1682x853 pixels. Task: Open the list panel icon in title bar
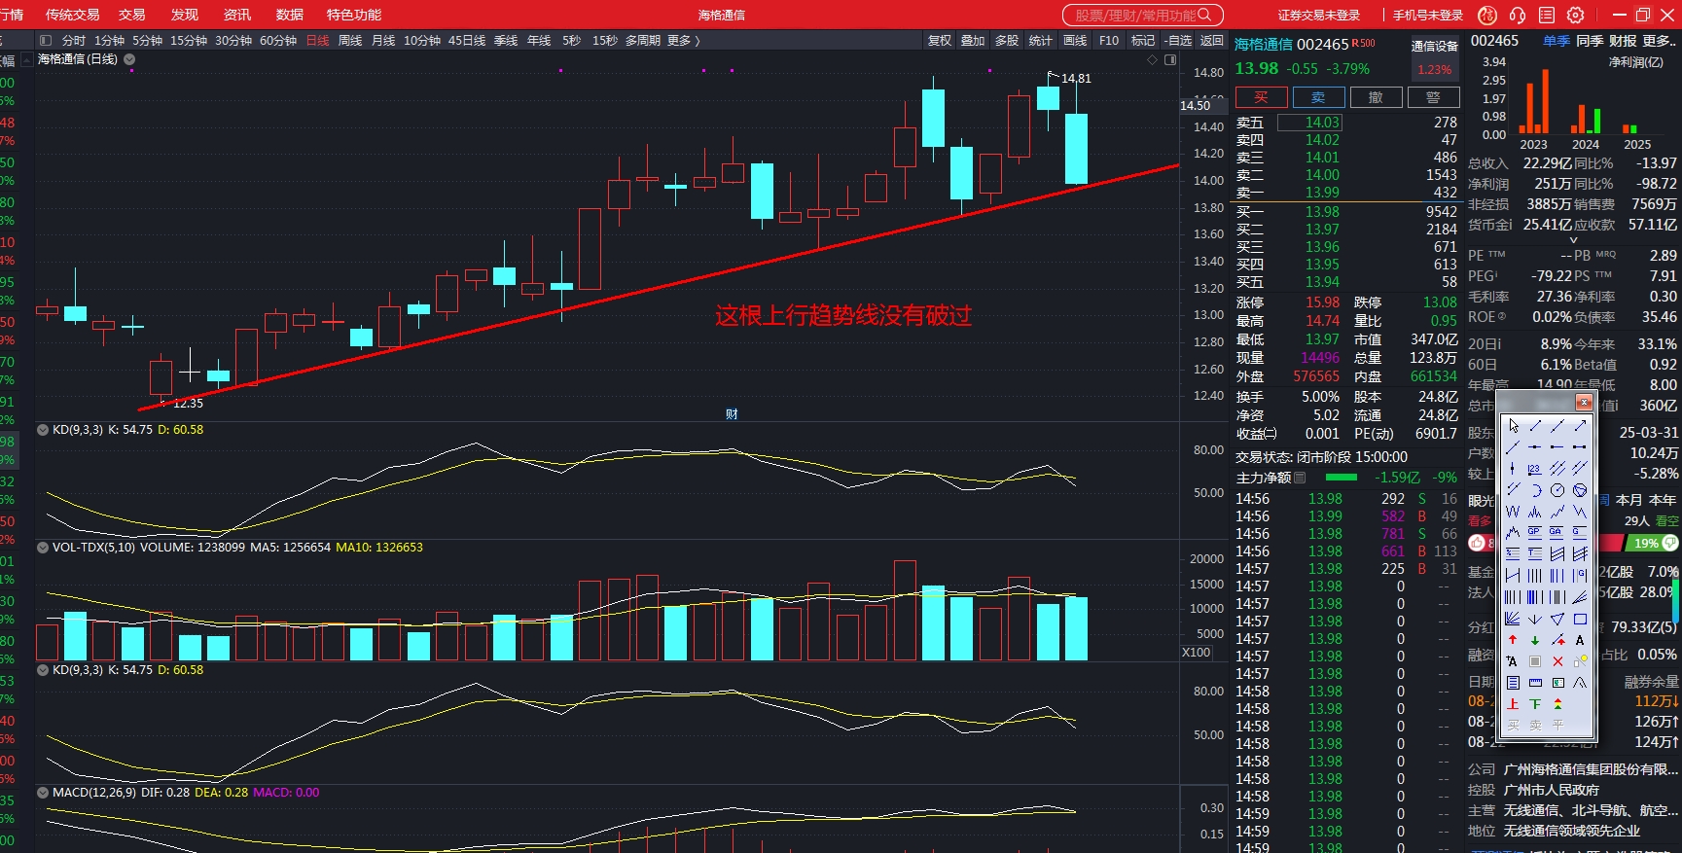point(1547,15)
